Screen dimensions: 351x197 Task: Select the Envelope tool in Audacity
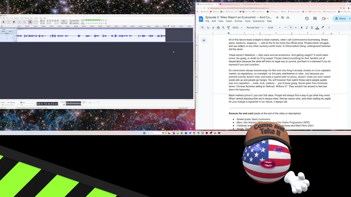(x=44, y=21)
